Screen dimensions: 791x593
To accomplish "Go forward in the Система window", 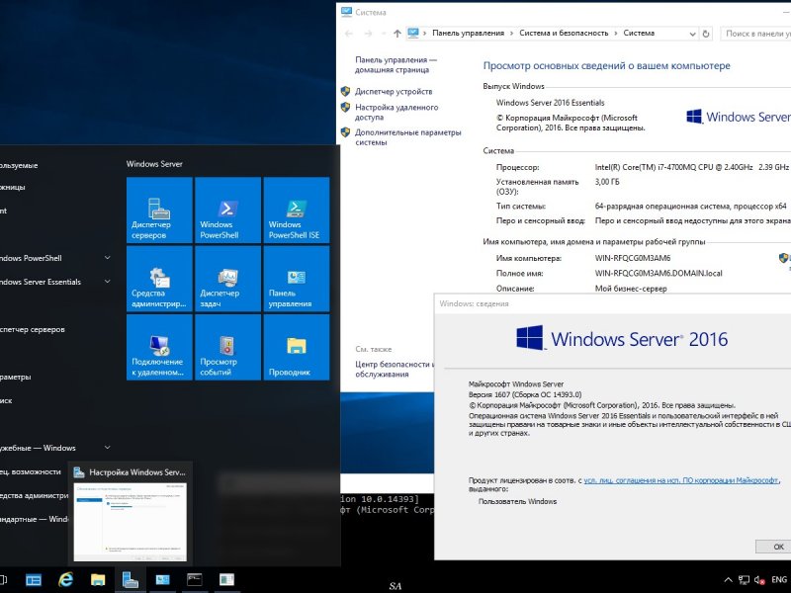I will coord(368,34).
